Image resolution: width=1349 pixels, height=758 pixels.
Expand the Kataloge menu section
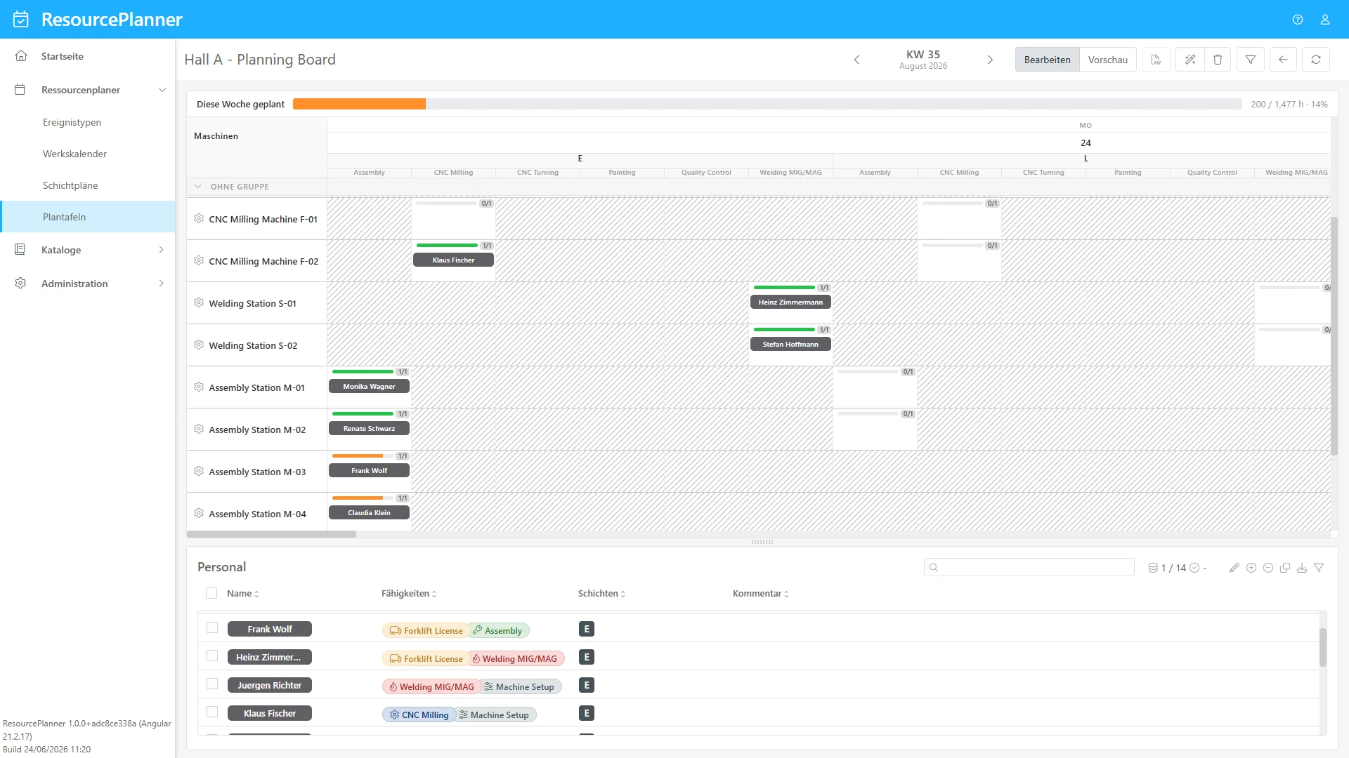(x=161, y=250)
